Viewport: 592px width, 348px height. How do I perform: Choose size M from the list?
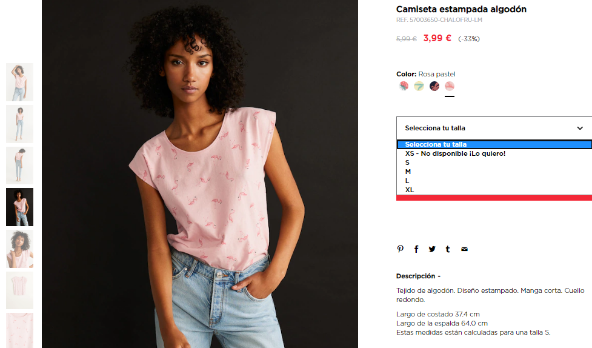pos(494,172)
